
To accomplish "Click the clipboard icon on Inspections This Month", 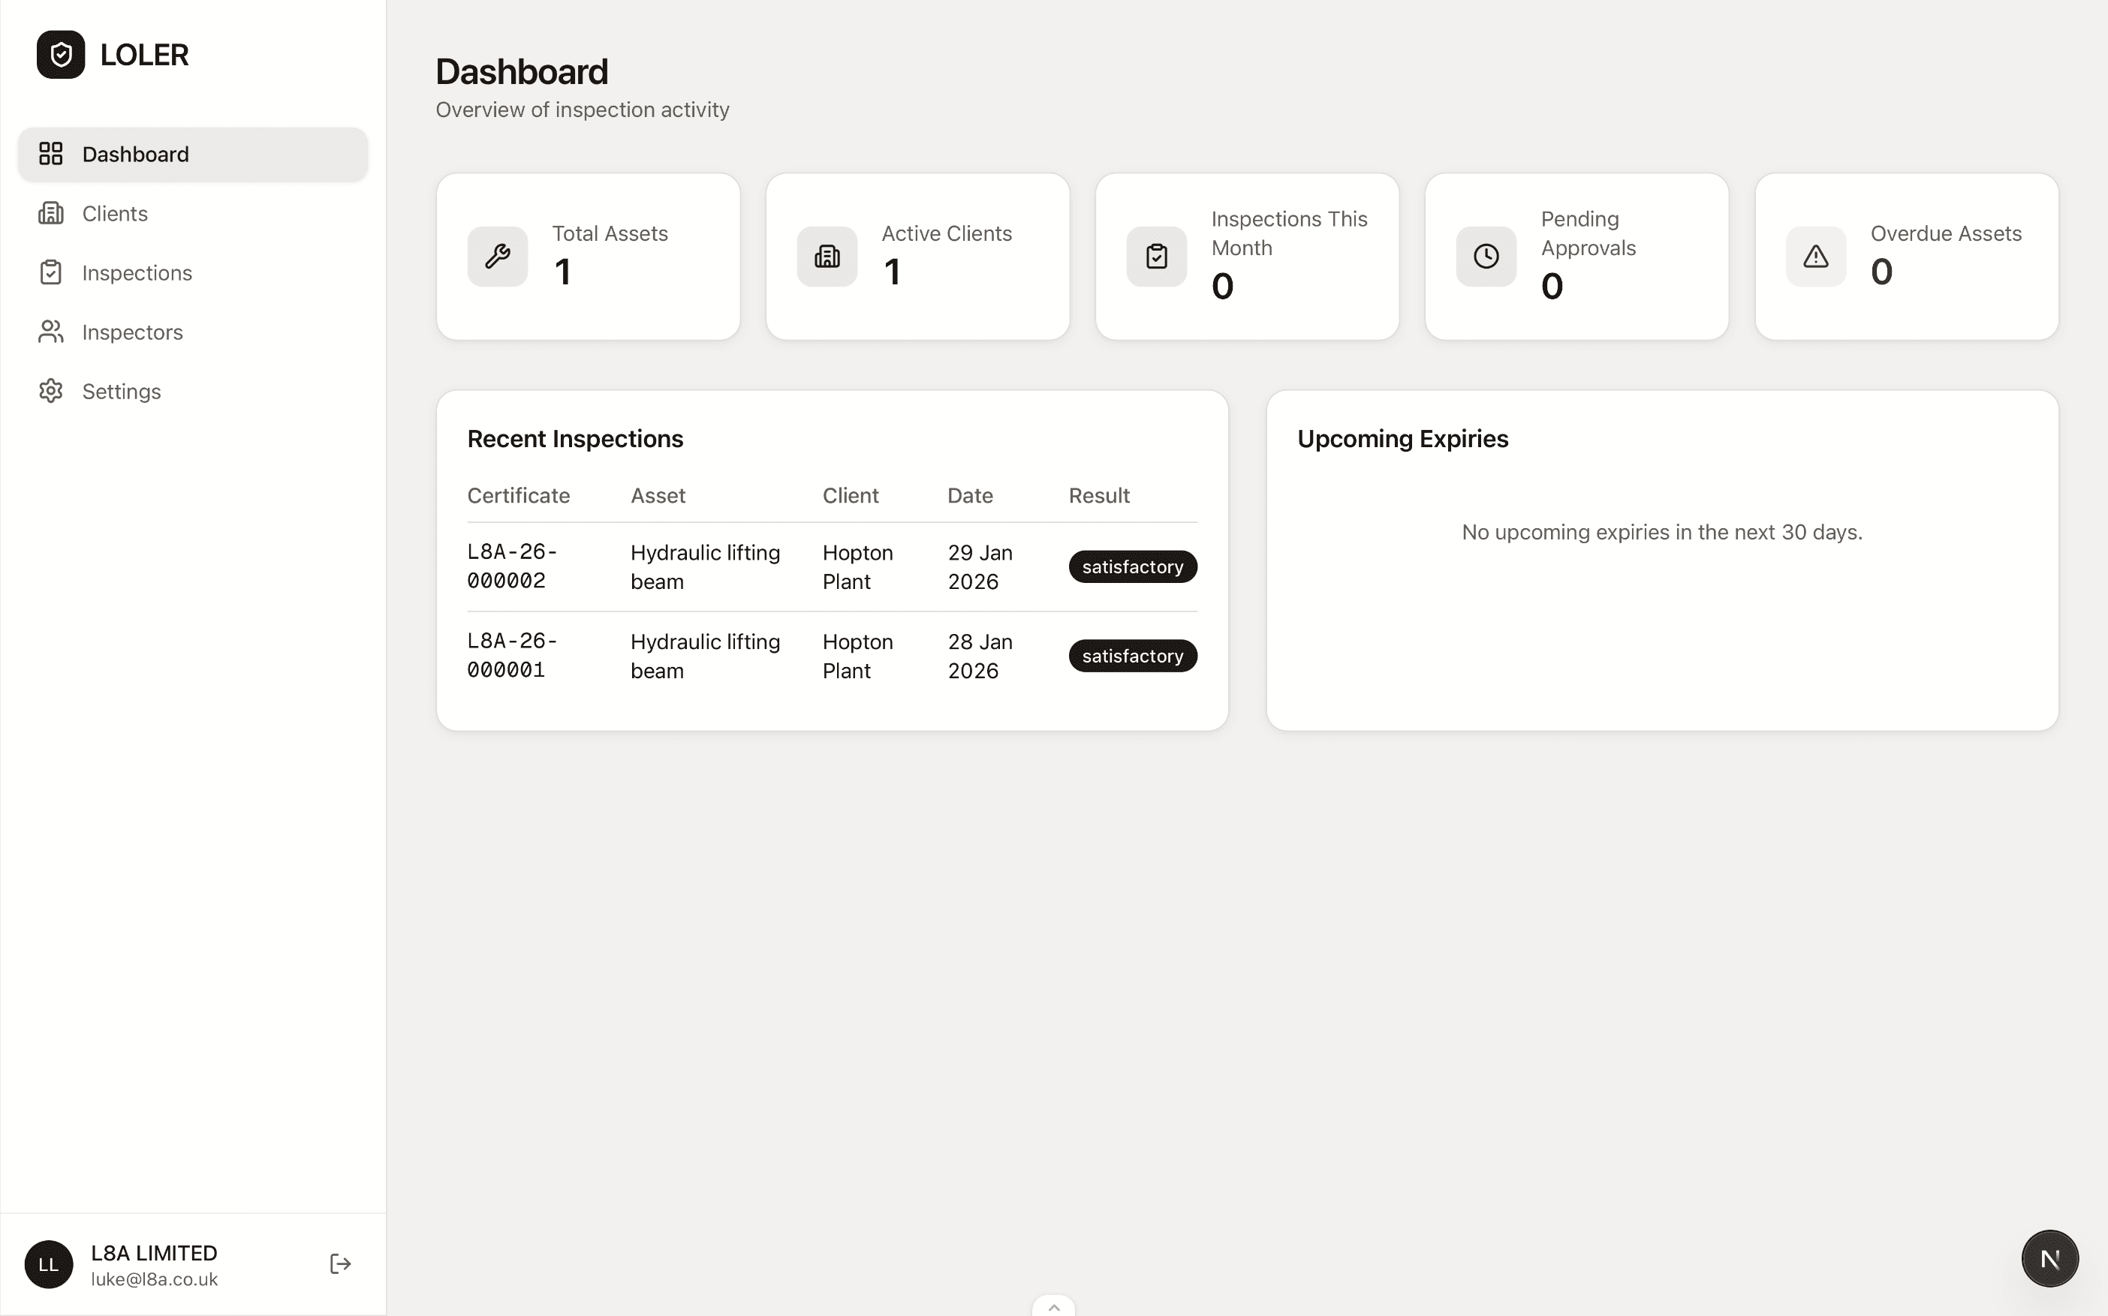I will click(x=1156, y=257).
